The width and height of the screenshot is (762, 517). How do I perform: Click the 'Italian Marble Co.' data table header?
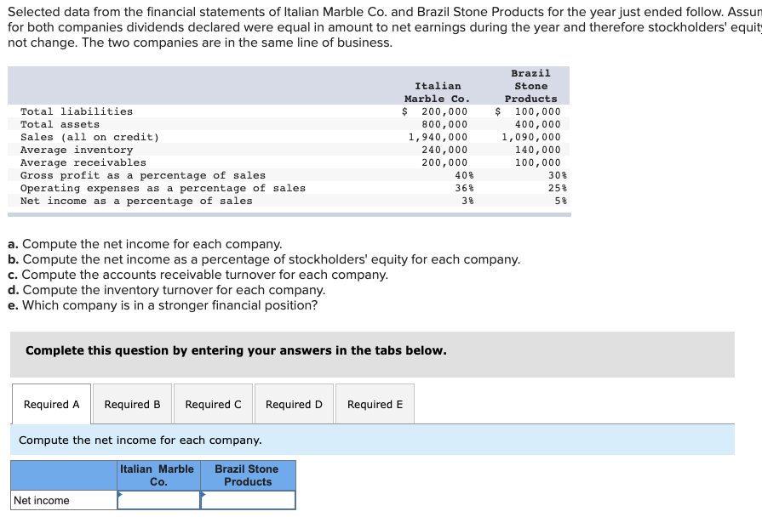point(438,92)
